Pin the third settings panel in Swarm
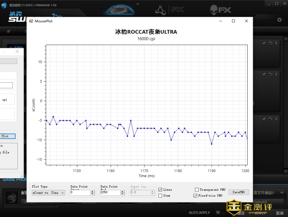Screen dimensions: 288x217 coord(264,119)
